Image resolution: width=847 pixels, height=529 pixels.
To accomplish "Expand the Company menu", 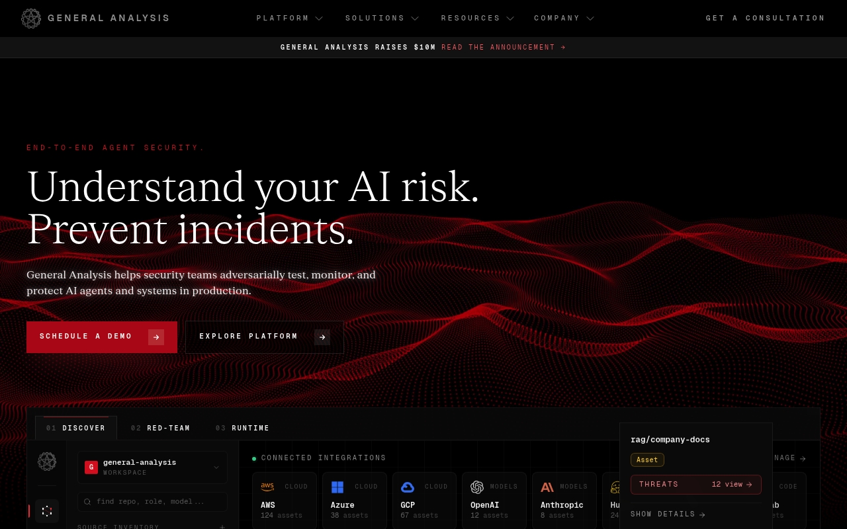I will pyautogui.click(x=564, y=19).
